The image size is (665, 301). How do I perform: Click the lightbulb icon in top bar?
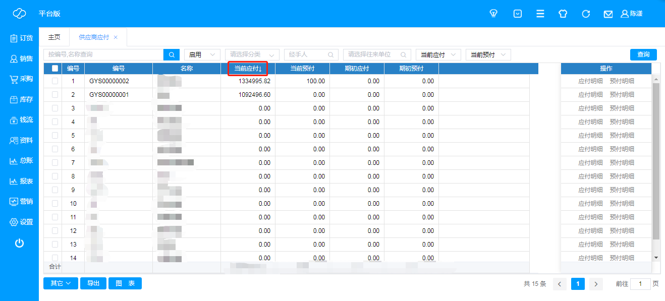pos(494,14)
